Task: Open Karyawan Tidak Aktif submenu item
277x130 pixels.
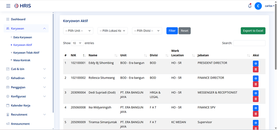Action: 26,53
